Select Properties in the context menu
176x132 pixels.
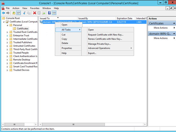tap(67, 48)
